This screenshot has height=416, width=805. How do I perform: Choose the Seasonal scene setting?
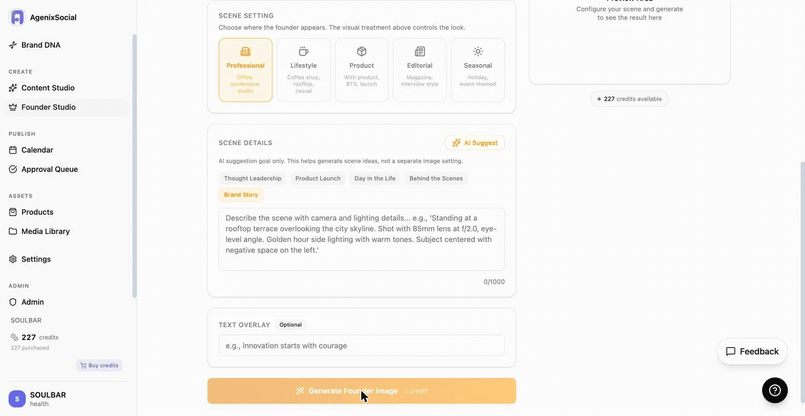(478, 70)
